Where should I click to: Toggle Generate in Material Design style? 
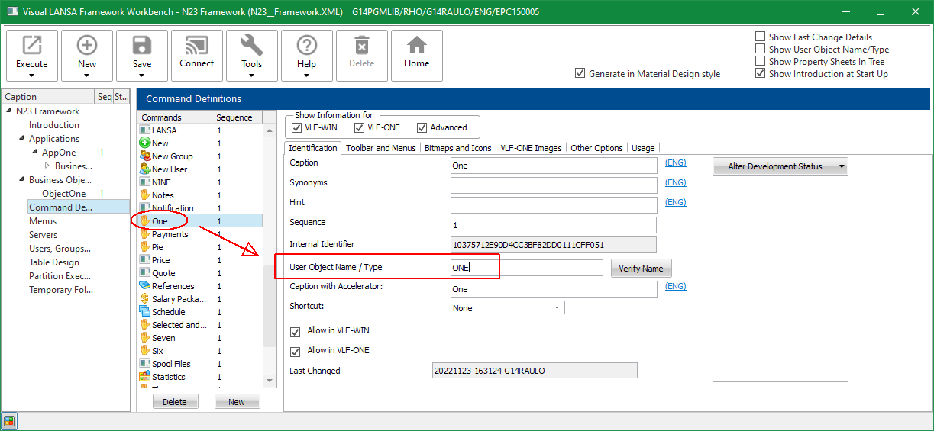point(580,74)
